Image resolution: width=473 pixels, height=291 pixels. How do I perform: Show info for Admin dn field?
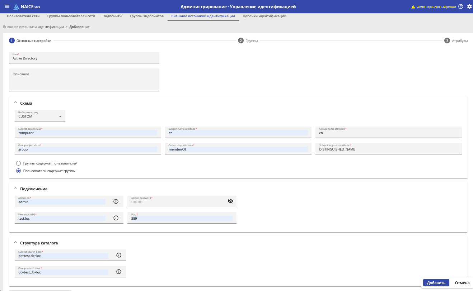pyautogui.click(x=116, y=201)
